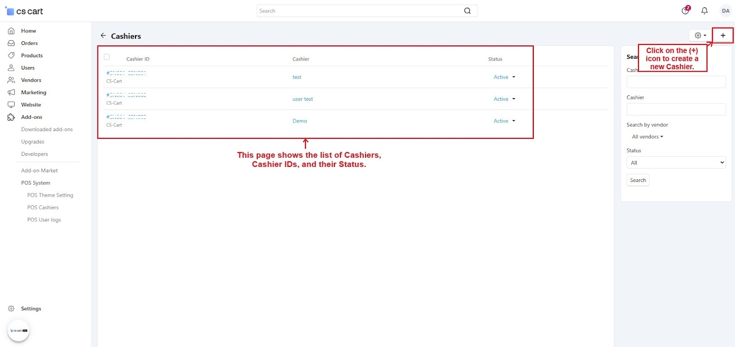Go to POS User logs
Screen dimensions: 735x347
pos(44,220)
